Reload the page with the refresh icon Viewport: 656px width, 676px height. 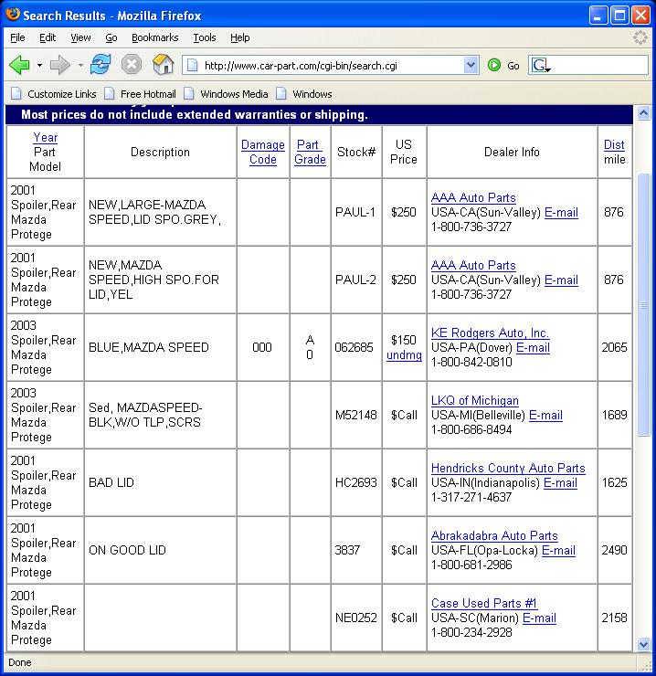pos(101,65)
